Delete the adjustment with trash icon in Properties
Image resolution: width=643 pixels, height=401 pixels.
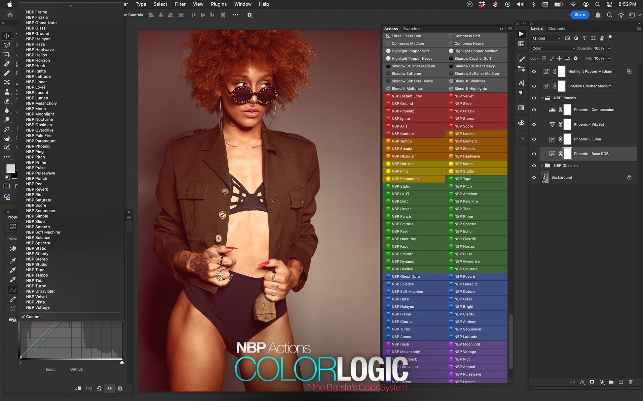coord(120,388)
